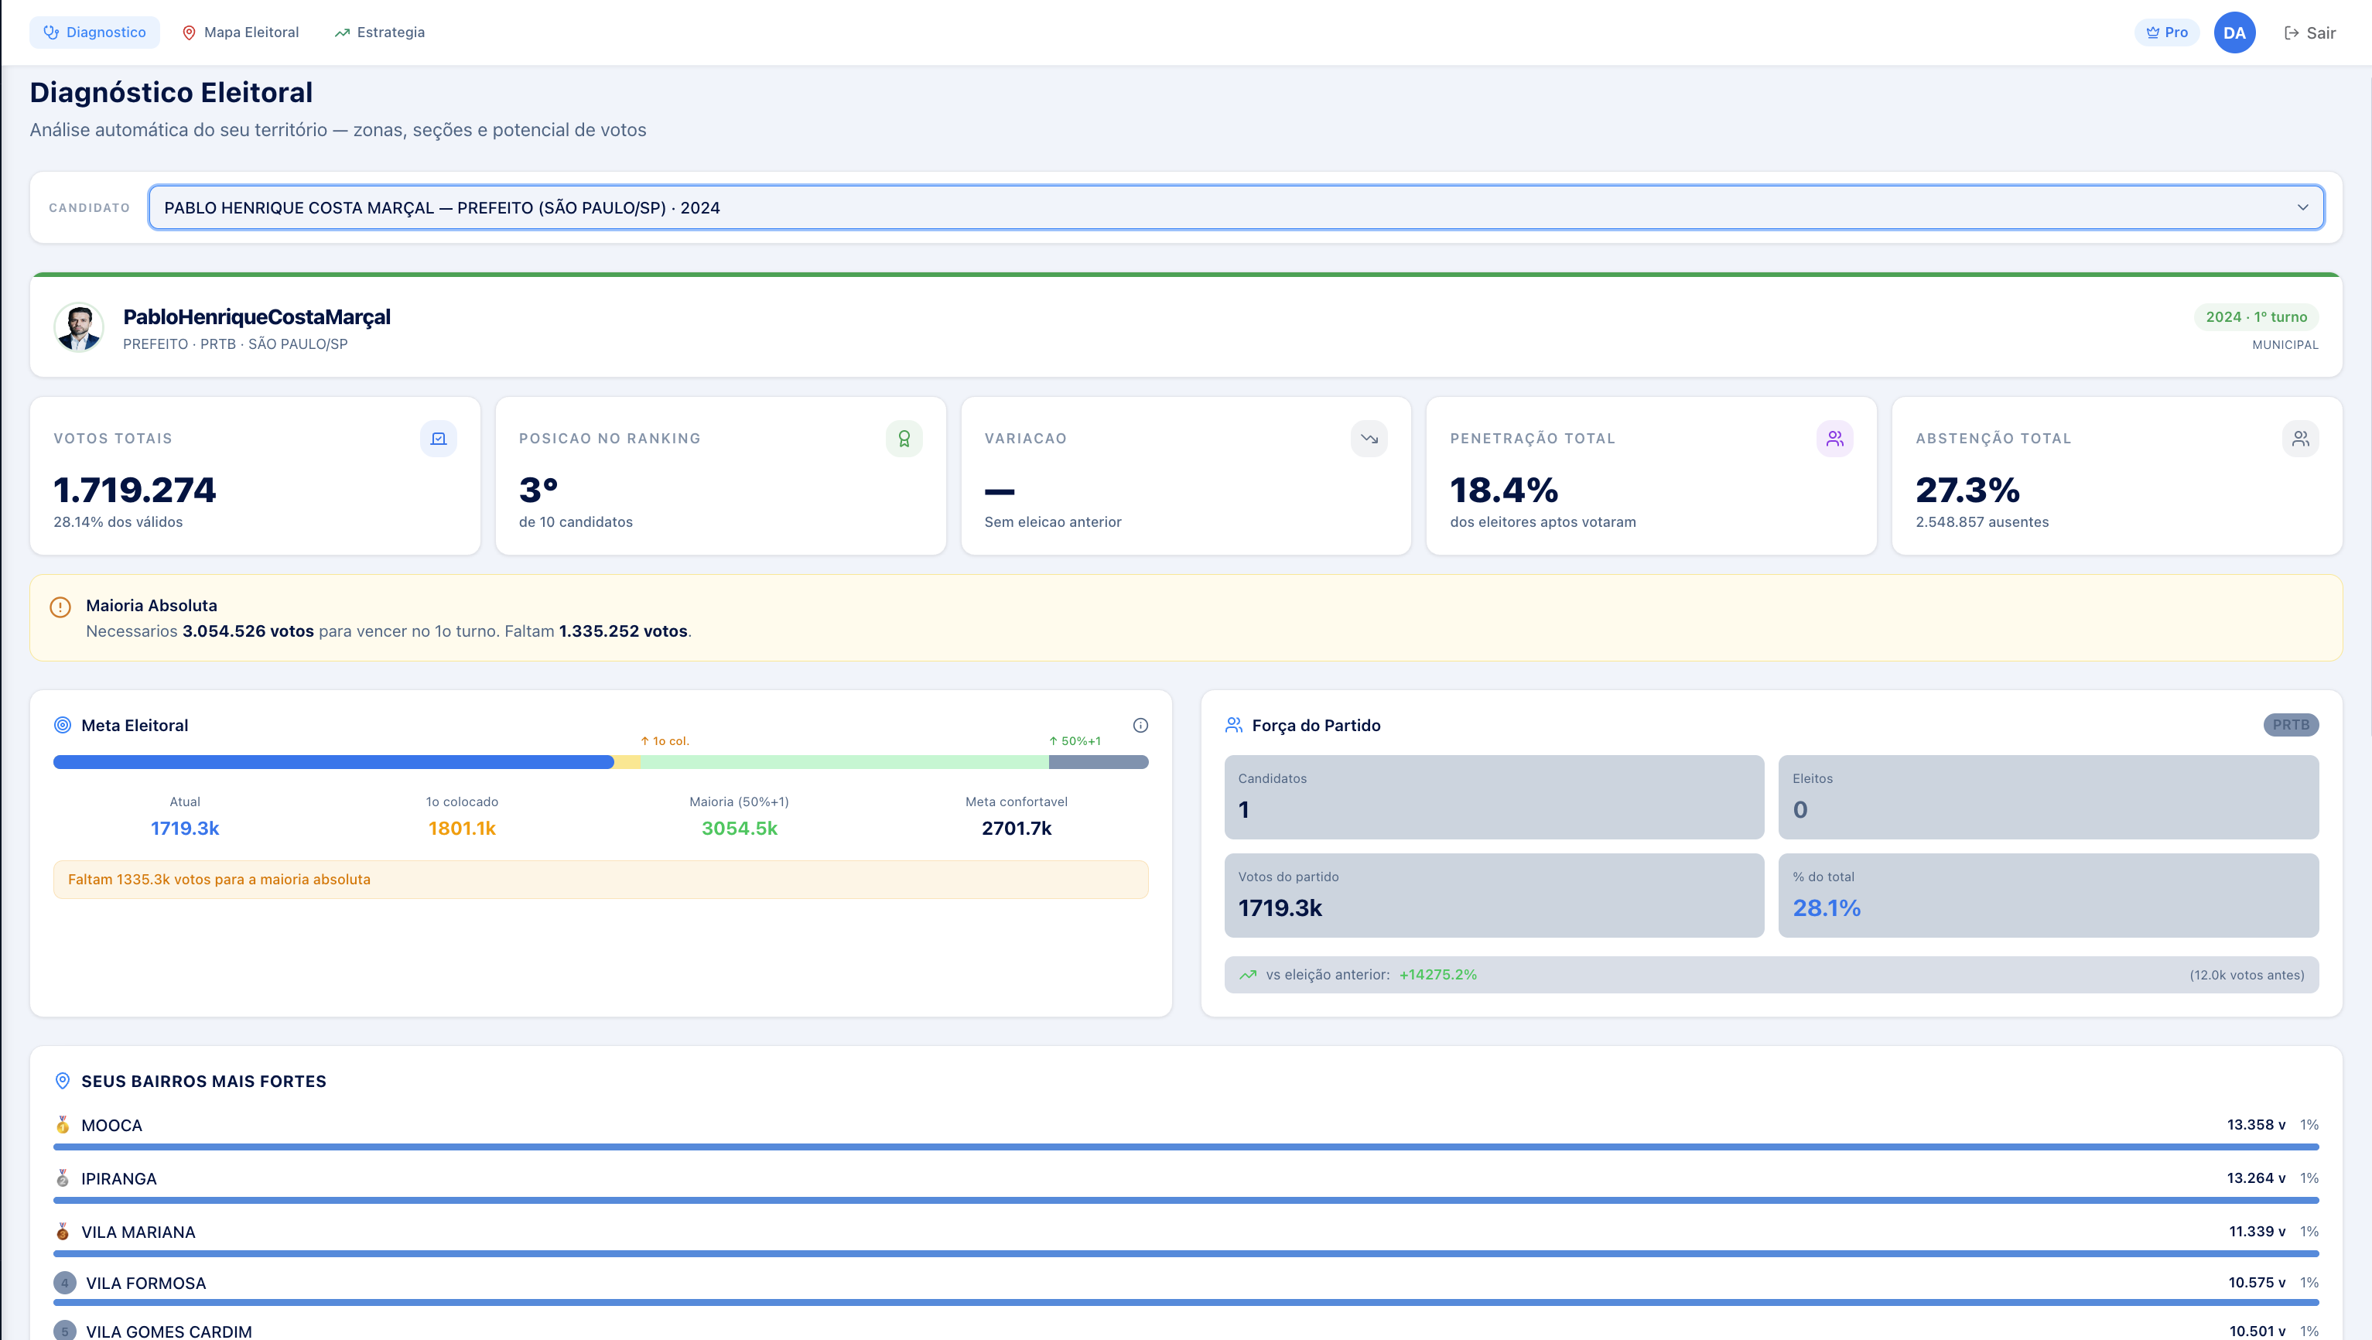Click the trending arrow icon beside Estrategia
This screenshot has height=1340, width=2372.
tap(342, 31)
